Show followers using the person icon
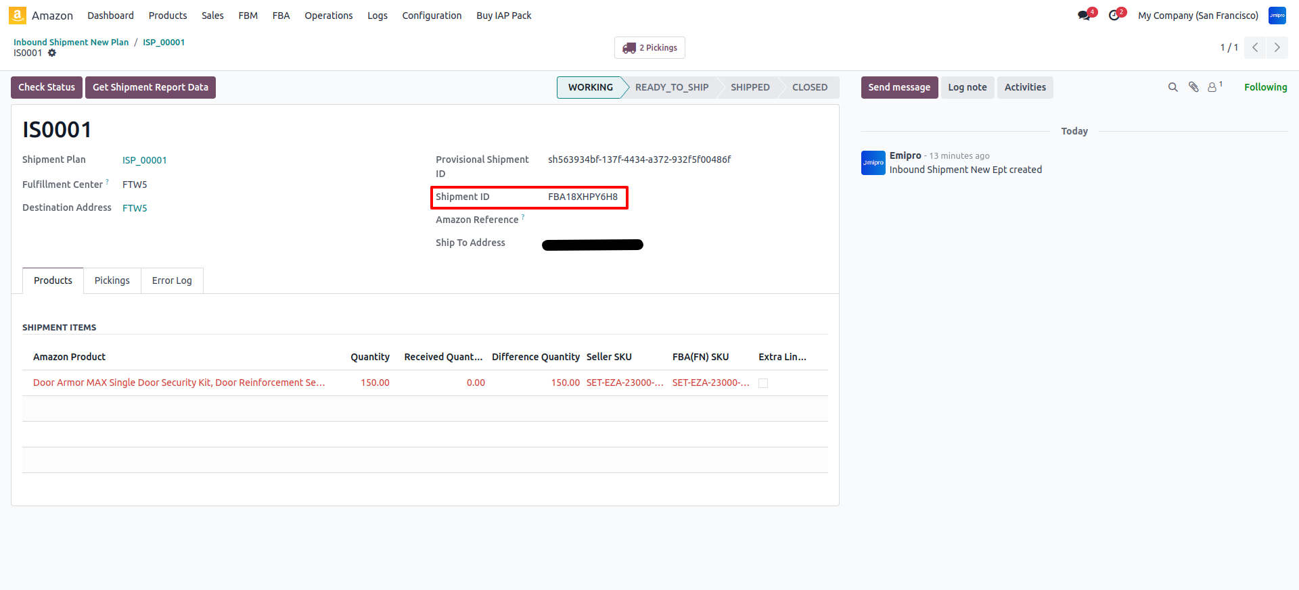 pos(1212,87)
